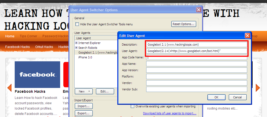Screen dimensions: 267x117
Task: Click the App Name input field
Action: click(196, 64)
